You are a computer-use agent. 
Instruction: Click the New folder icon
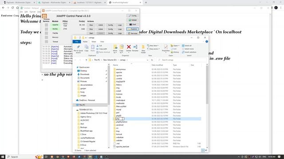coord(143,47)
